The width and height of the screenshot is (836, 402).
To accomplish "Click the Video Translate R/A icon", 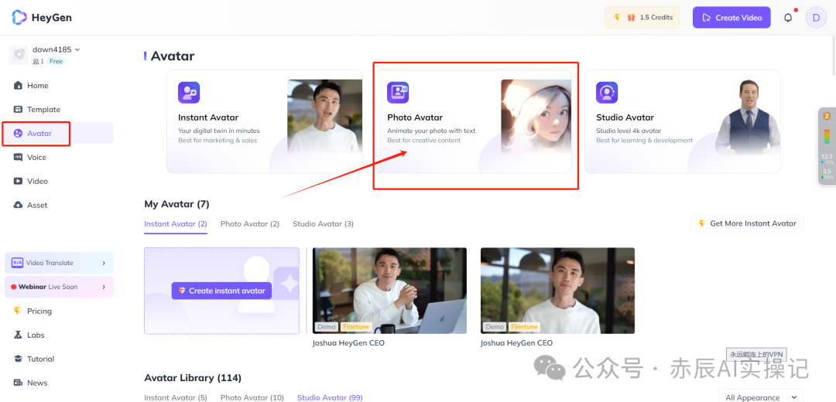I will point(17,263).
